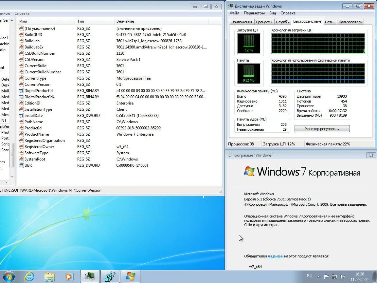Click the Start menu orb

tap(9, 276)
